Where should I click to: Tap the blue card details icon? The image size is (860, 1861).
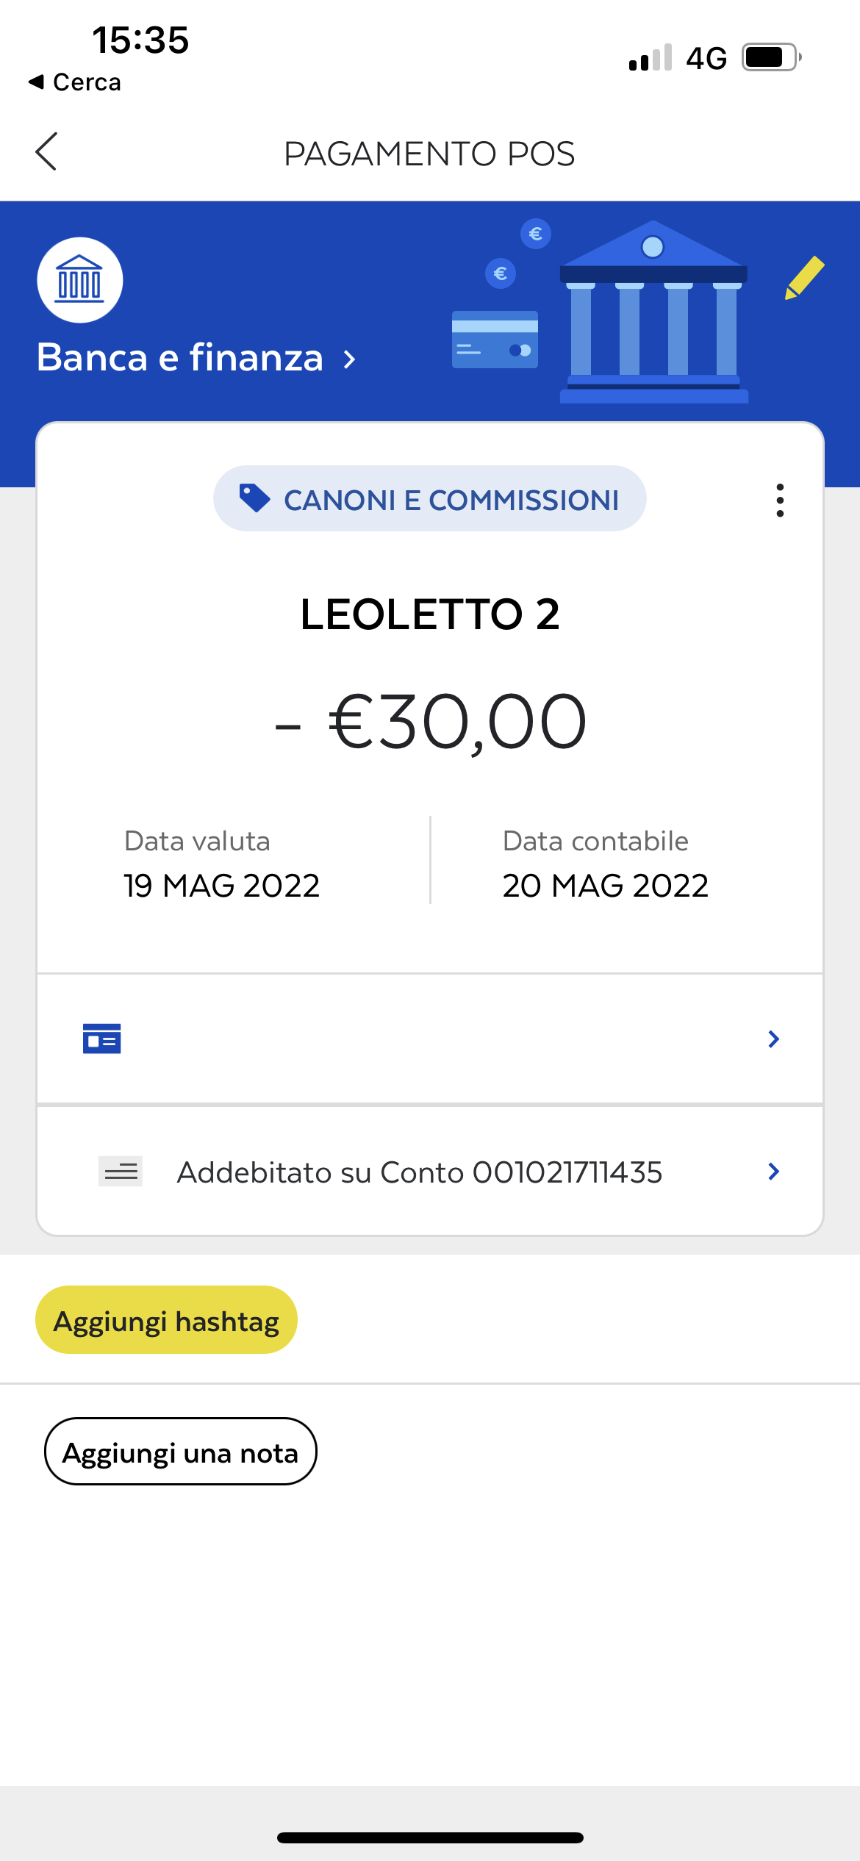[102, 1039]
